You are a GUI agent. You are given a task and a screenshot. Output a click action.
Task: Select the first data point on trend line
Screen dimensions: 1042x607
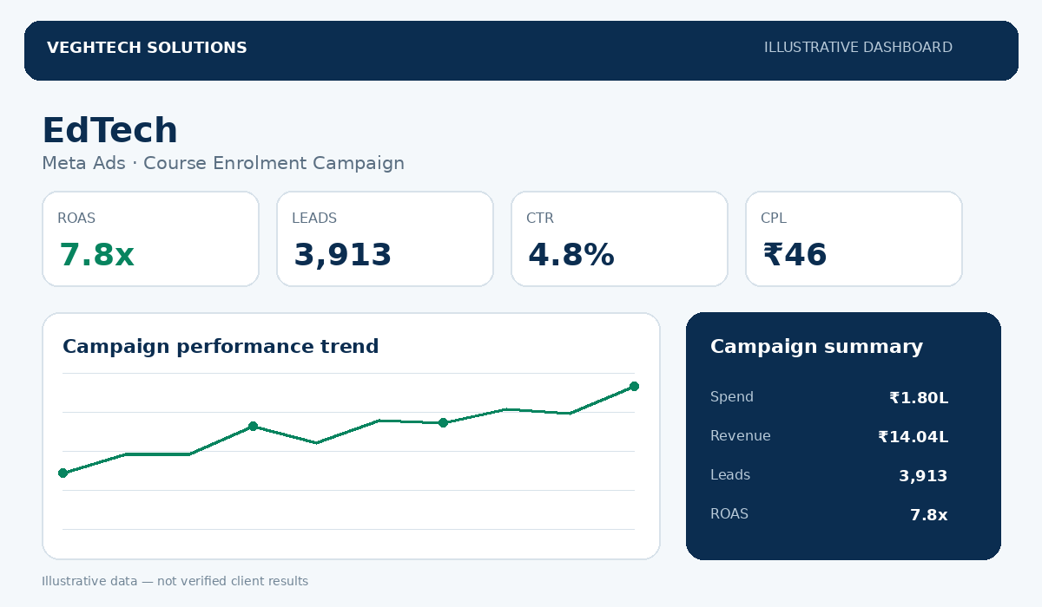[63, 473]
